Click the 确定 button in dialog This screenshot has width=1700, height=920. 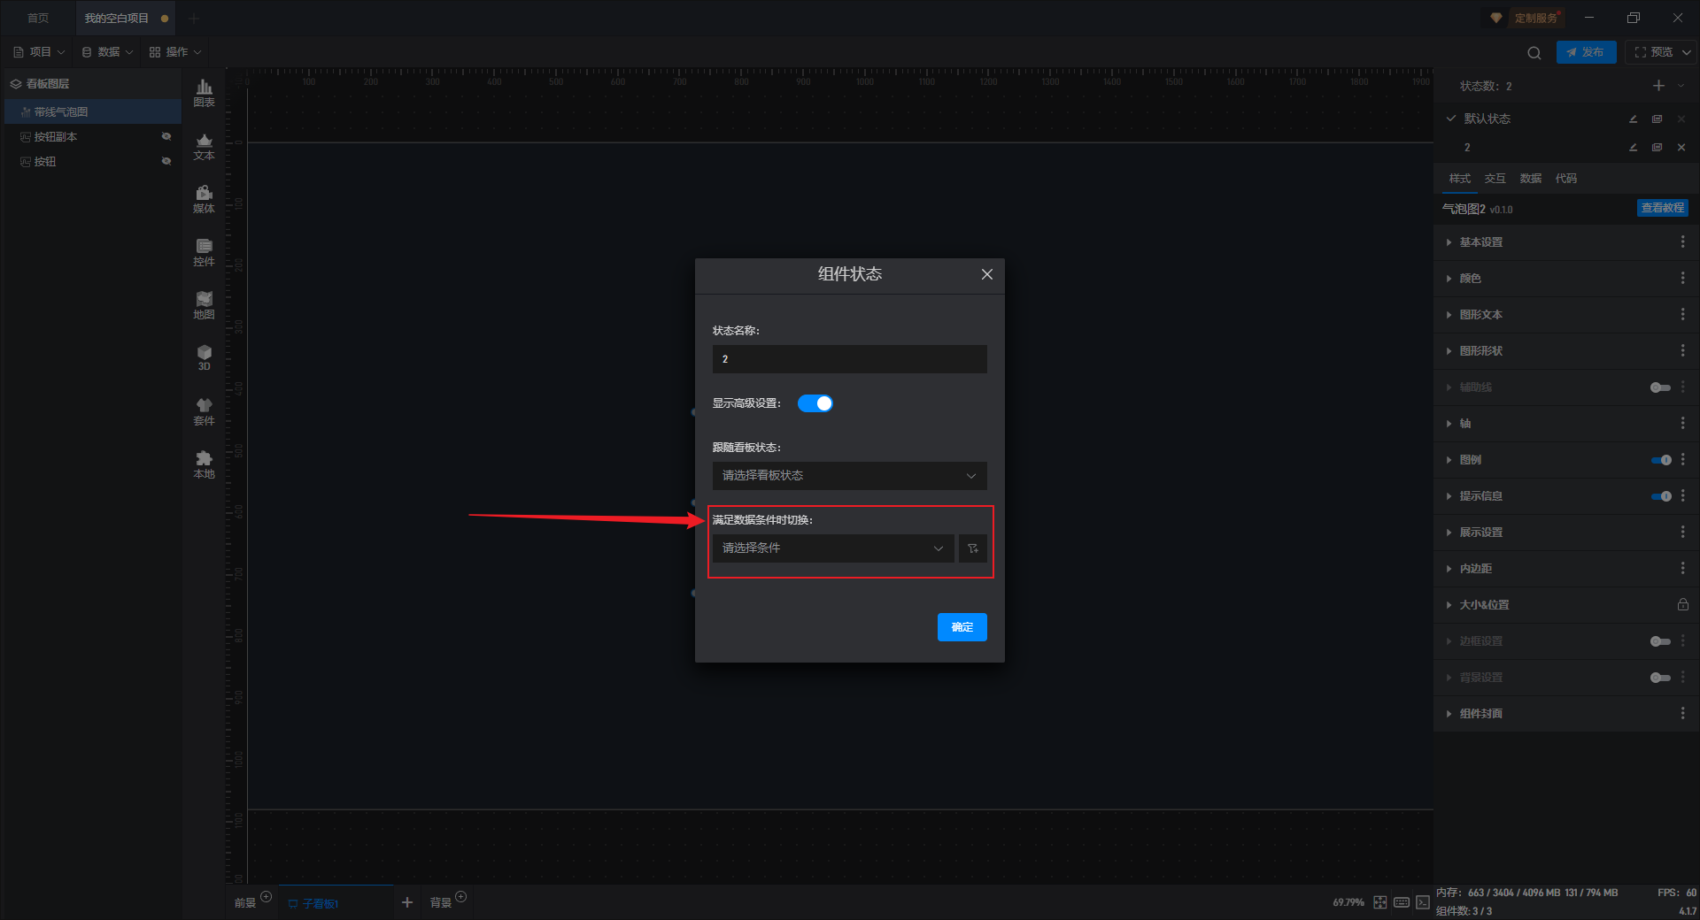962,627
